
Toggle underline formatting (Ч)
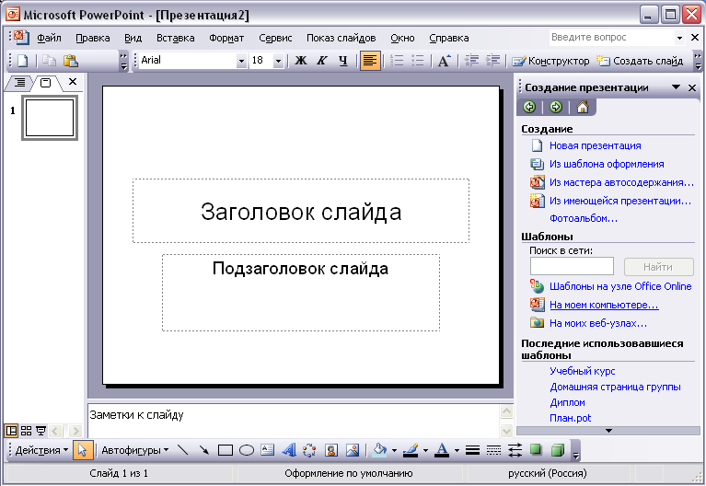point(343,61)
